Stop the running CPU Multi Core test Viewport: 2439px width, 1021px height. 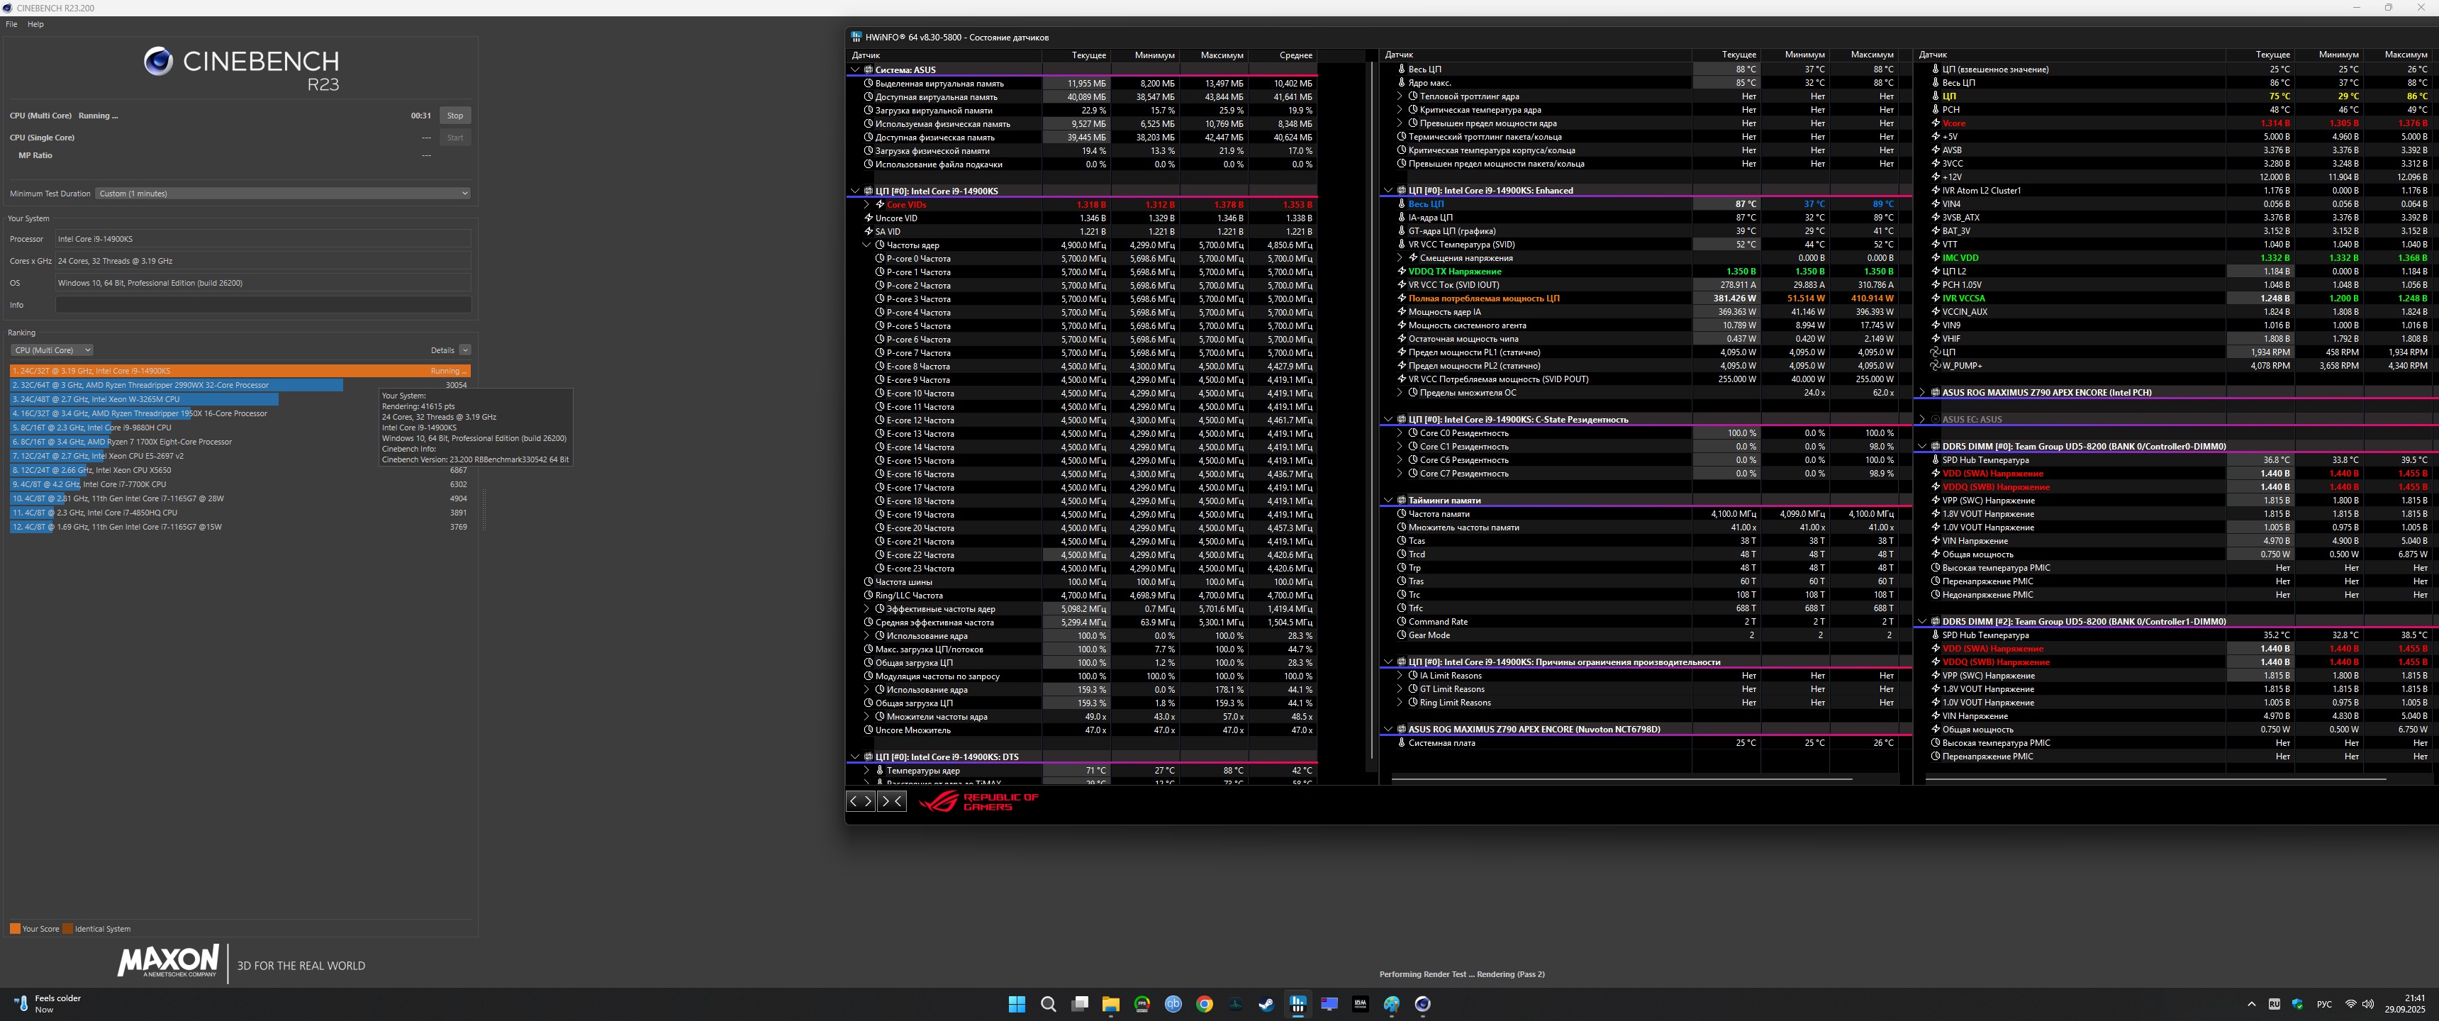tap(454, 116)
